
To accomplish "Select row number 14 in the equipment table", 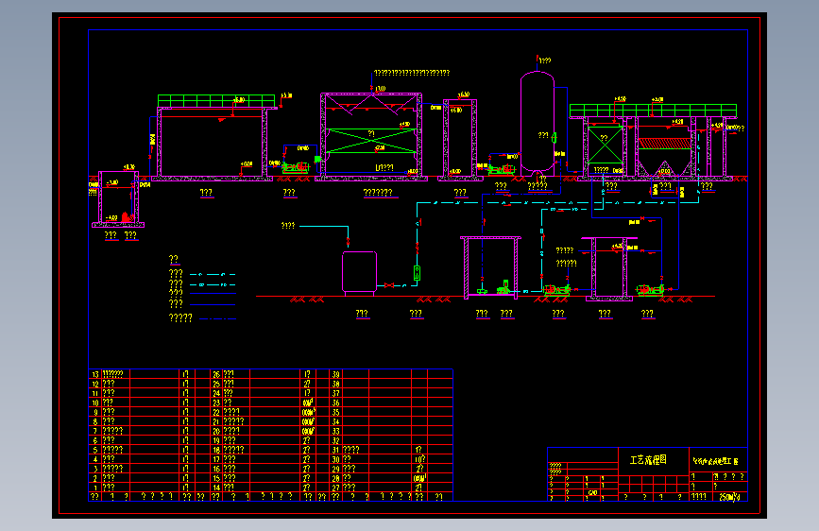I will coord(216,488).
